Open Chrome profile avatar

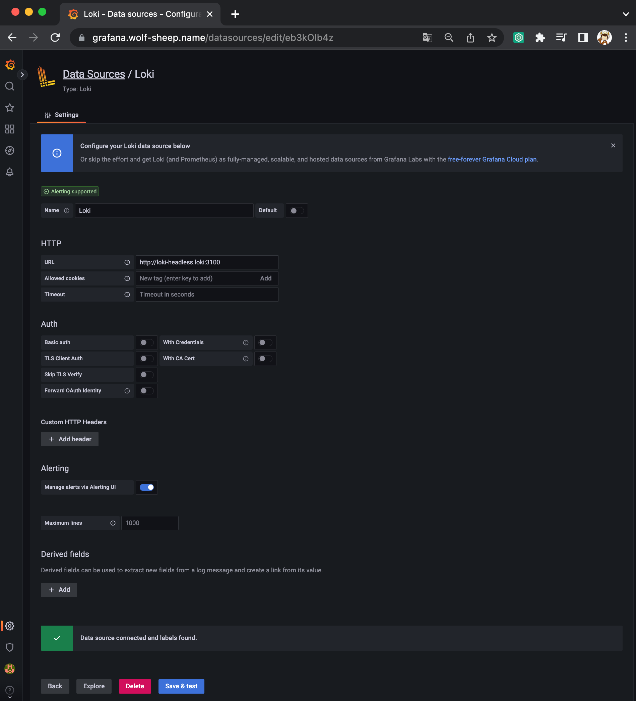tap(605, 38)
